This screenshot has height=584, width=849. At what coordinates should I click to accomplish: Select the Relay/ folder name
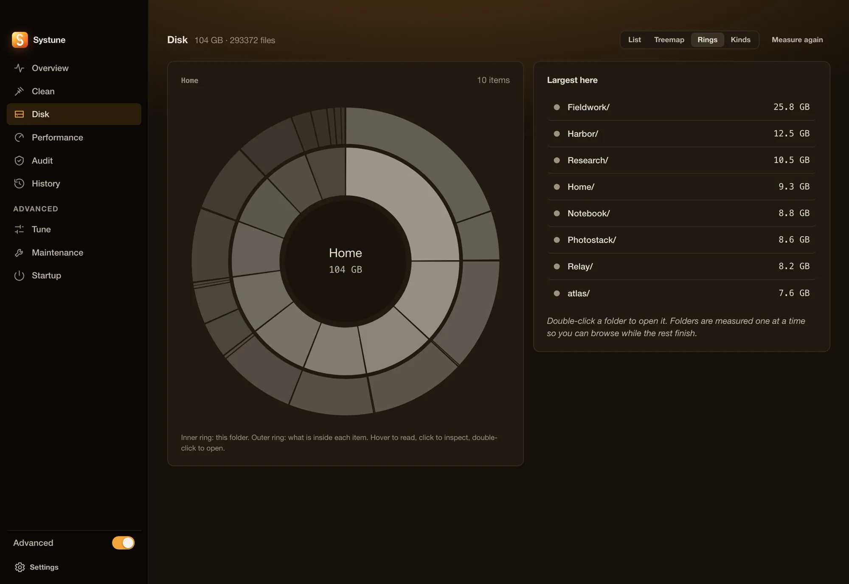tap(580, 266)
